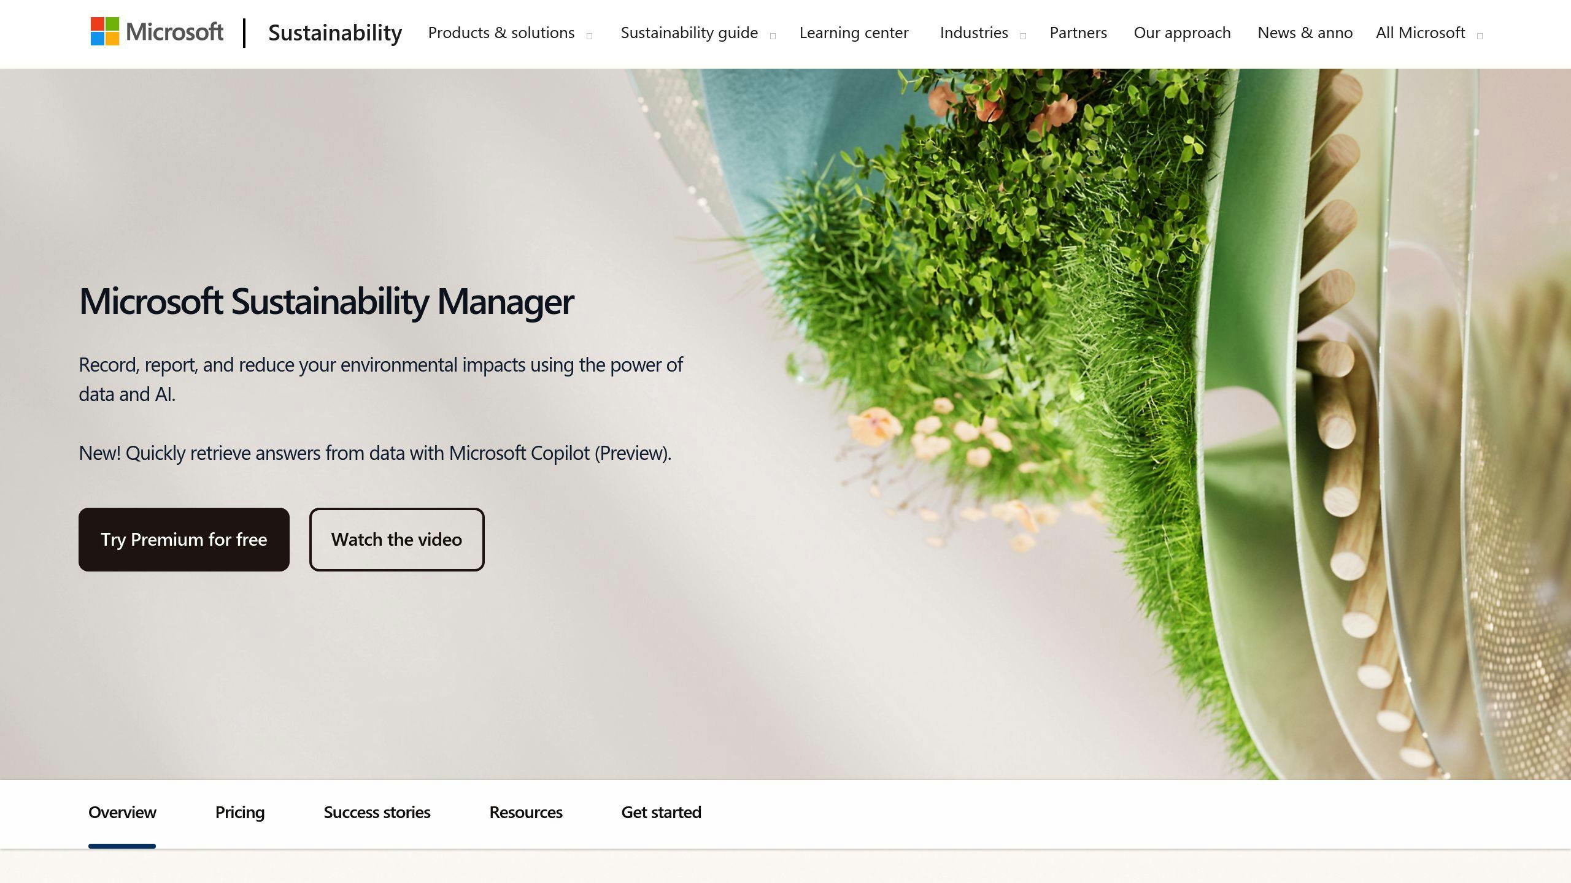The height and width of the screenshot is (883, 1571).
Task: Click the 'Record, report, and reduce' description
Action: pyautogui.click(x=380, y=380)
